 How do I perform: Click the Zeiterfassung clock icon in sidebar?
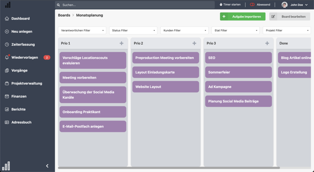7,44
